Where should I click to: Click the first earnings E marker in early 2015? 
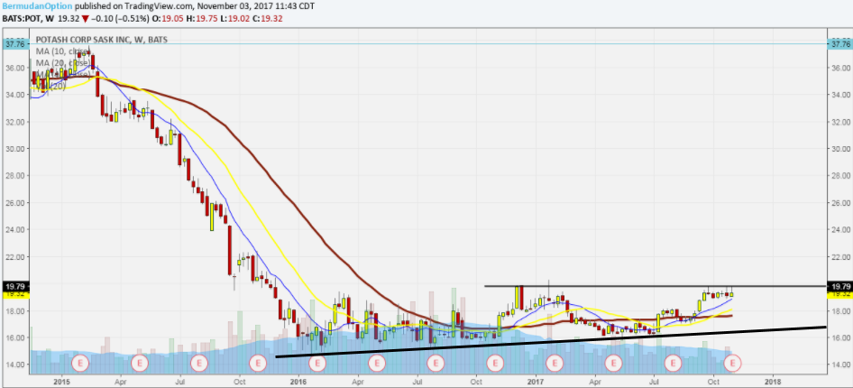[x=80, y=364]
